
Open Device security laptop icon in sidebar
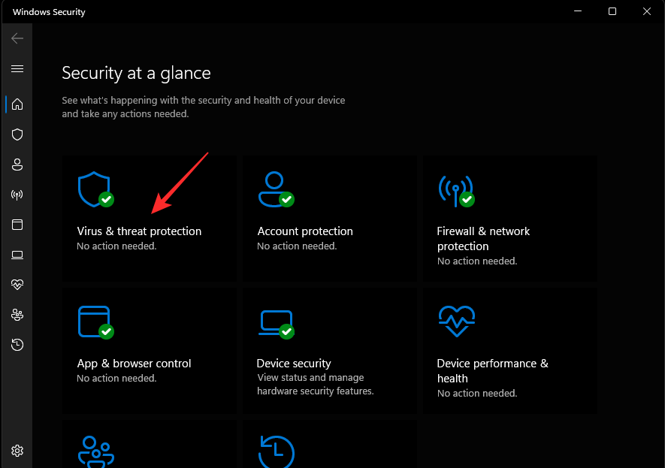(17, 255)
